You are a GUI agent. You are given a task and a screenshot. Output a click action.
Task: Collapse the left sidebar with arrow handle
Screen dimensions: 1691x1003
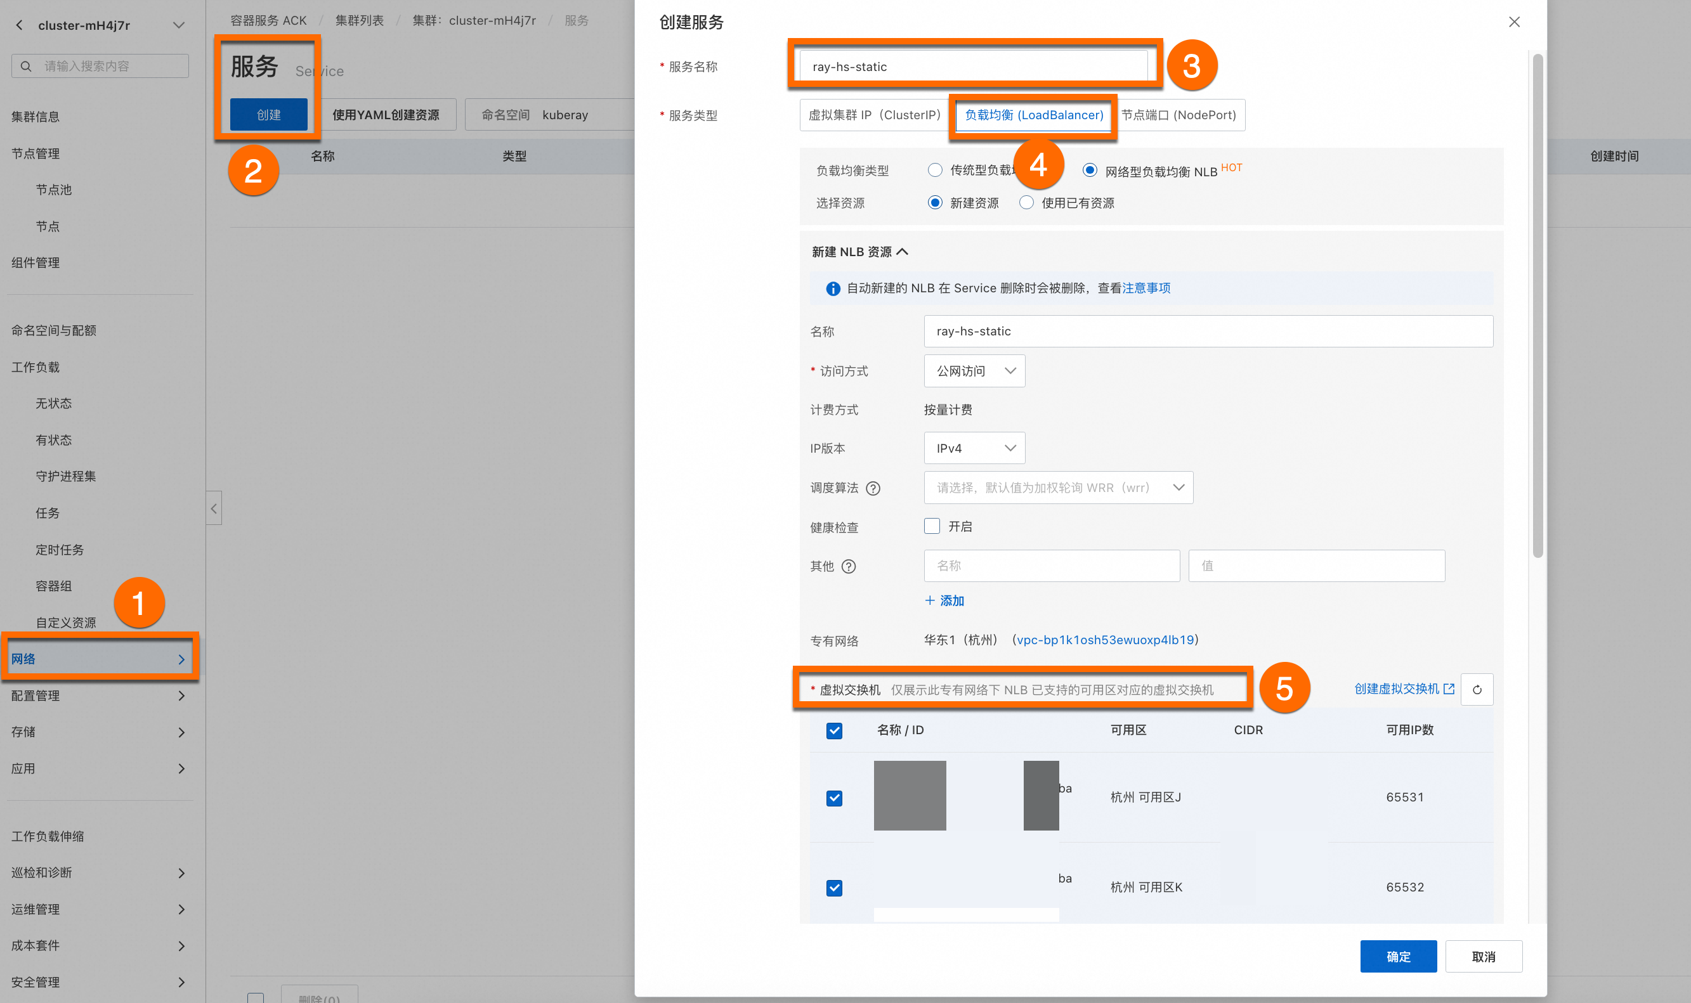(x=214, y=508)
